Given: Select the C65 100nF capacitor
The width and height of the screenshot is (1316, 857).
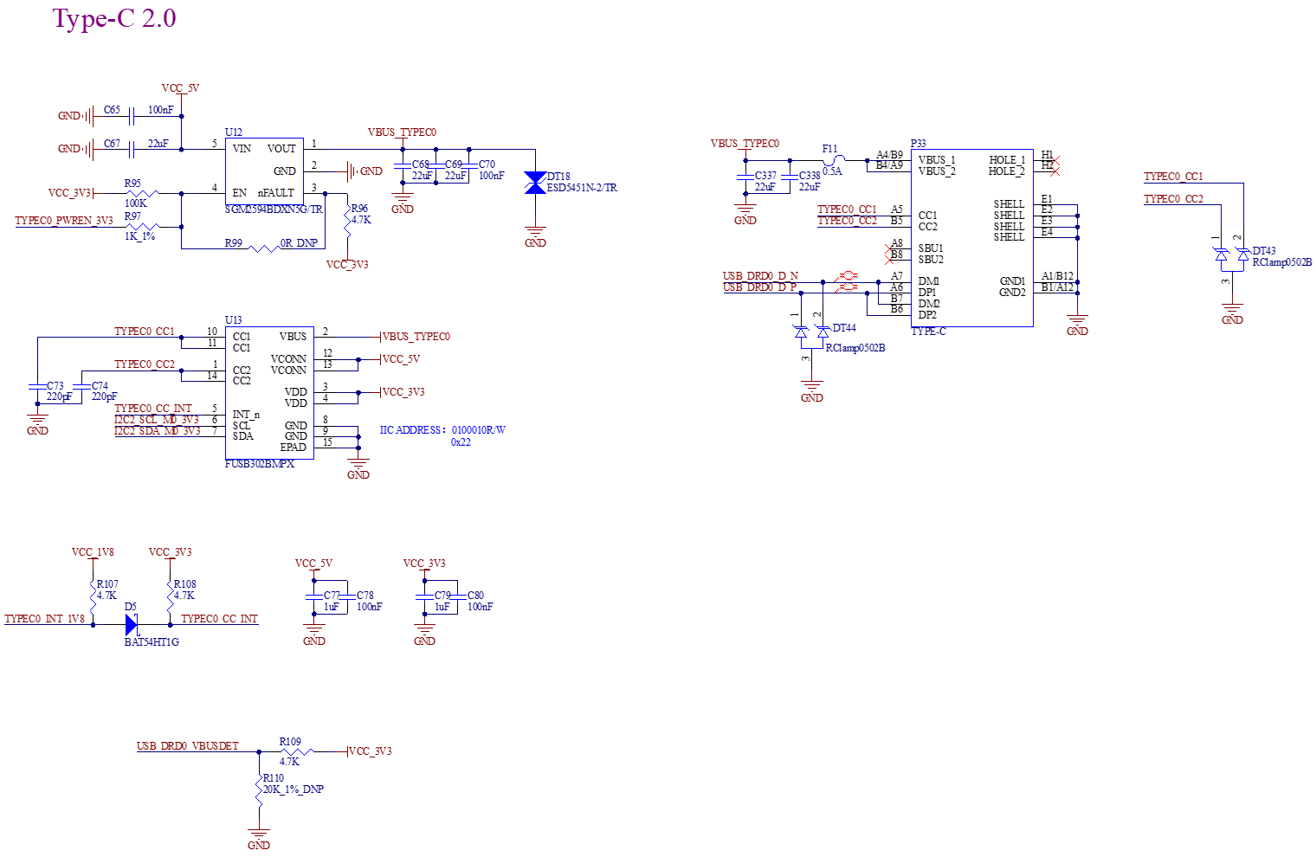Looking at the screenshot, I should pos(132,115).
